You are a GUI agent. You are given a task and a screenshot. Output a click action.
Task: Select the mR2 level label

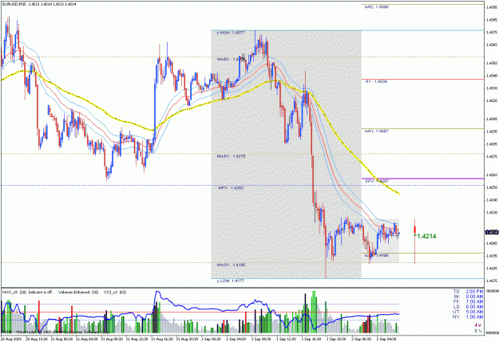coord(376,6)
